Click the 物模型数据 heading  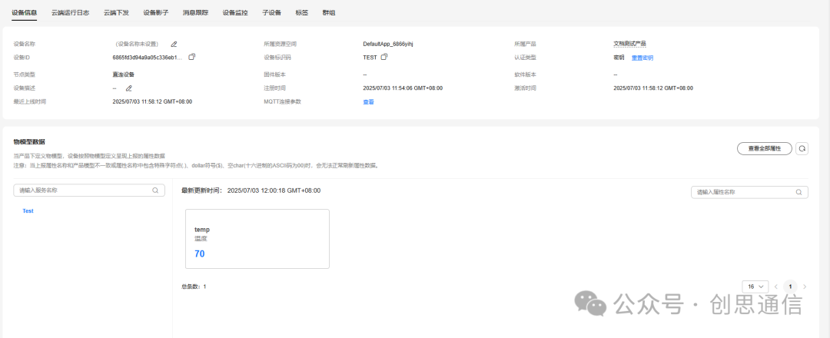tap(29, 142)
